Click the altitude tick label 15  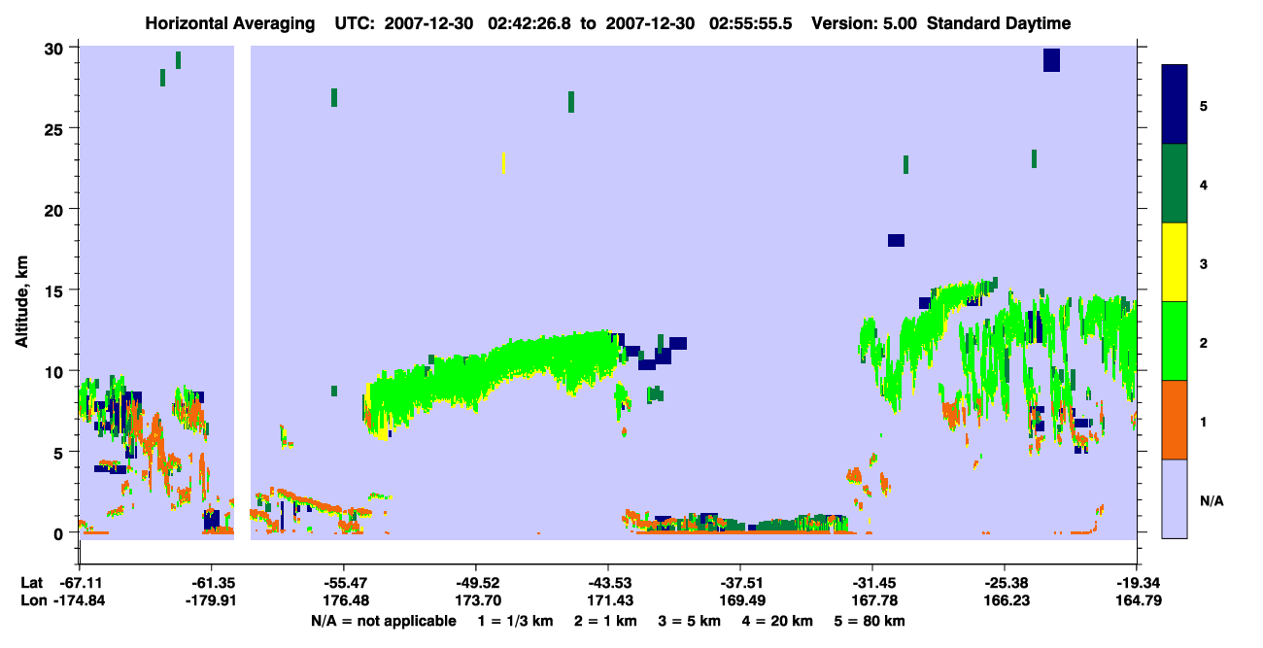pos(56,290)
